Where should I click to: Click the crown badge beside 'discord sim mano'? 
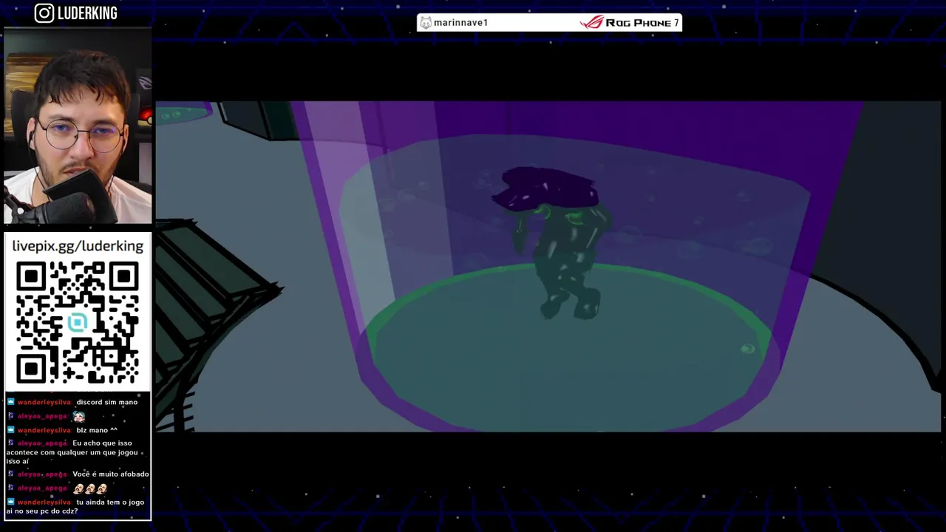point(10,402)
